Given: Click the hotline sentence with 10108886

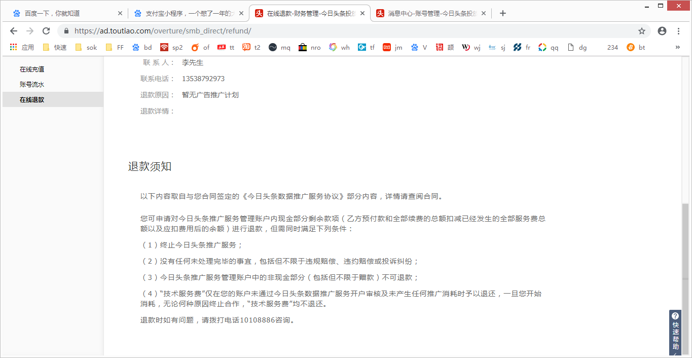Looking at the screenshot, I should coord(217,320).
